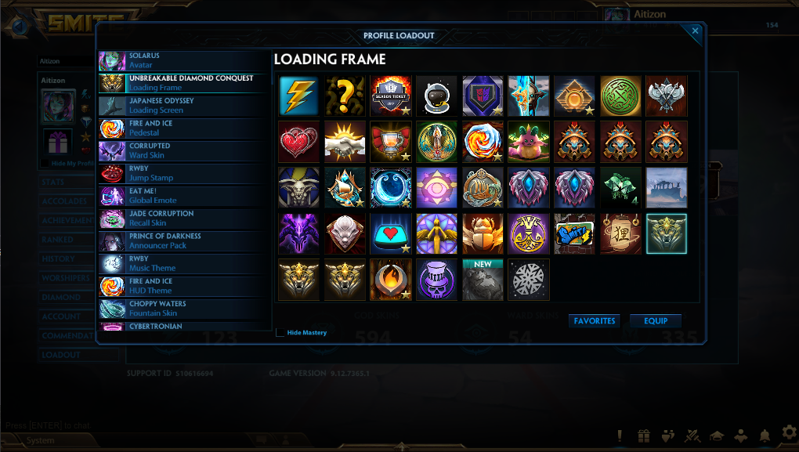Open Prince of Darkness Announcer Pack slot

(184, 241)
